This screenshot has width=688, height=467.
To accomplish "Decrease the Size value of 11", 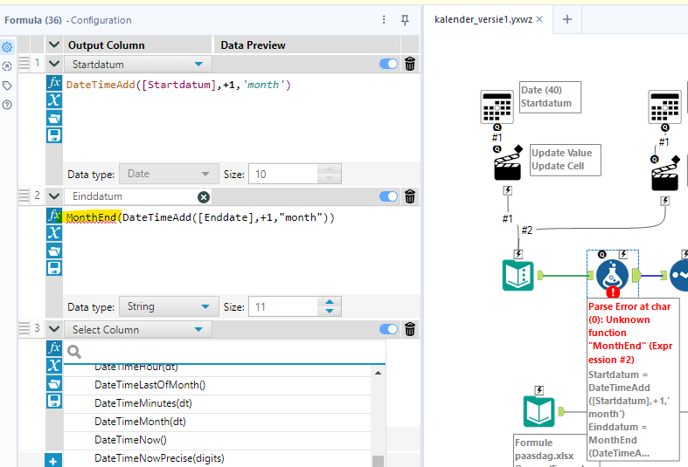I will pos(330,312).
